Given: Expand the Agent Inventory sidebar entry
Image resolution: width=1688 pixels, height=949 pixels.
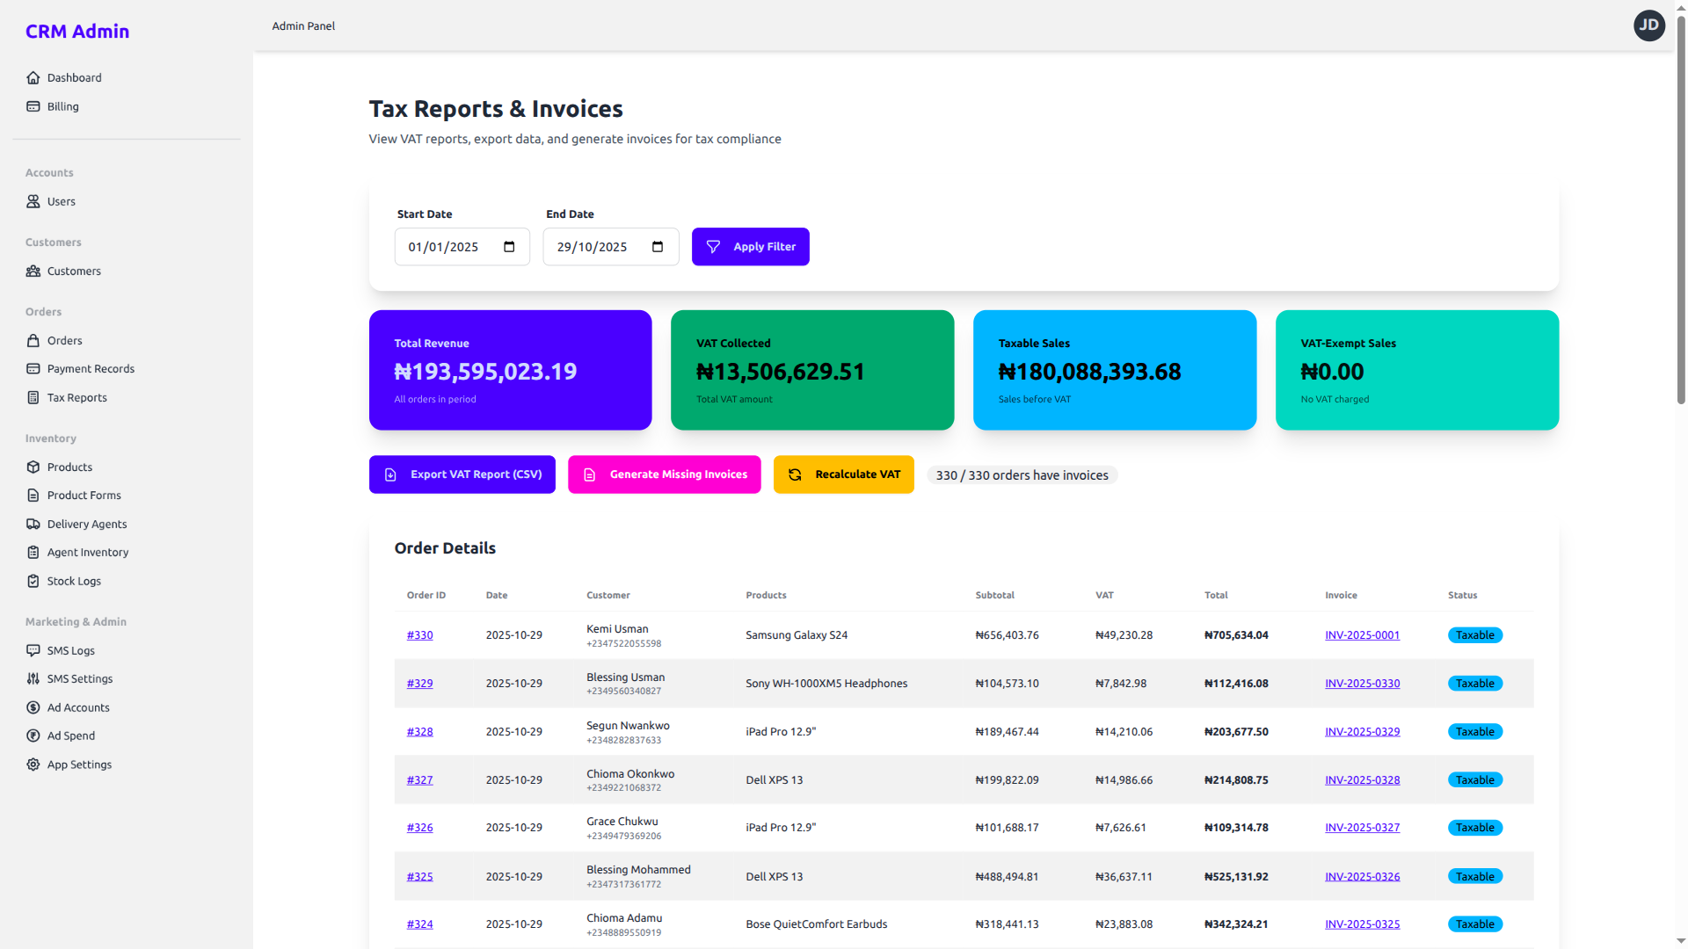Looking at the screenshot, I should pyautogui.click(x=87, y=552).
